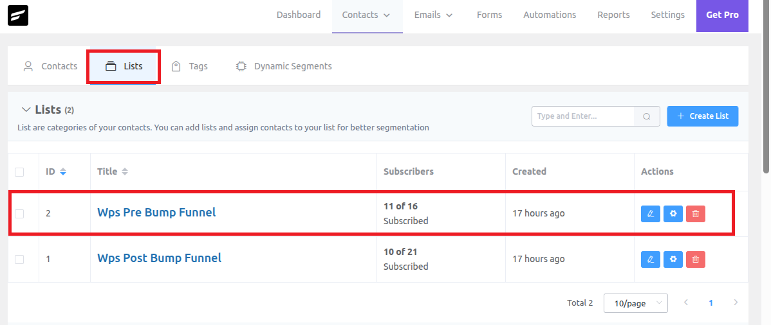The image size is (771, 325).
Task: Click the search magnifier icon
Action: [x=647, y=116]
